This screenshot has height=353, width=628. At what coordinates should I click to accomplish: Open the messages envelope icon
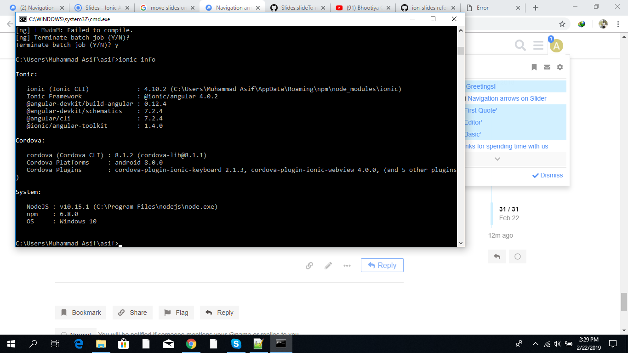point(547,67)
